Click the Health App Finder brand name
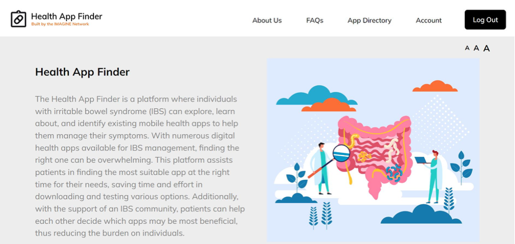The image size is (515, 244). [67, 16]
